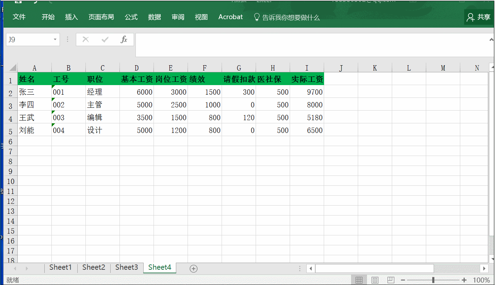Switch to Page Layout view icon
Screen dimensions: 495x285
coord(375,280)
